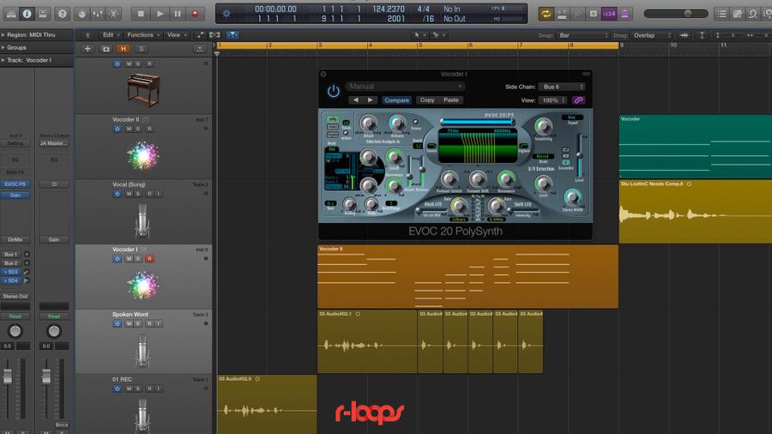Screen dimensions: 772x434
Task: Open the Note Pads icon
Action: click(x=738, y=14)
